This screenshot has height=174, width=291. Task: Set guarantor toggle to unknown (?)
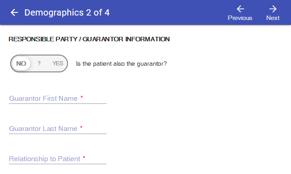point(39,63)
